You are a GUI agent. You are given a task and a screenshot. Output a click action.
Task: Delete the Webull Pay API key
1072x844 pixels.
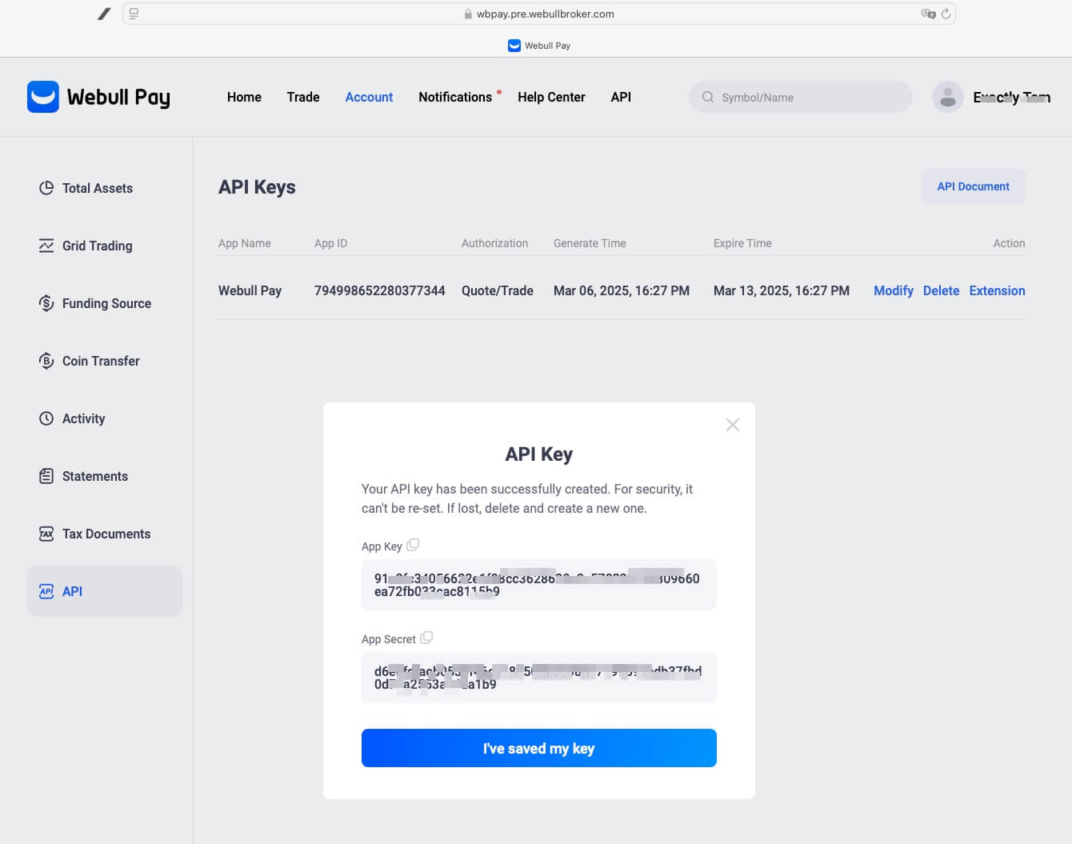click(x=941, y=290)
